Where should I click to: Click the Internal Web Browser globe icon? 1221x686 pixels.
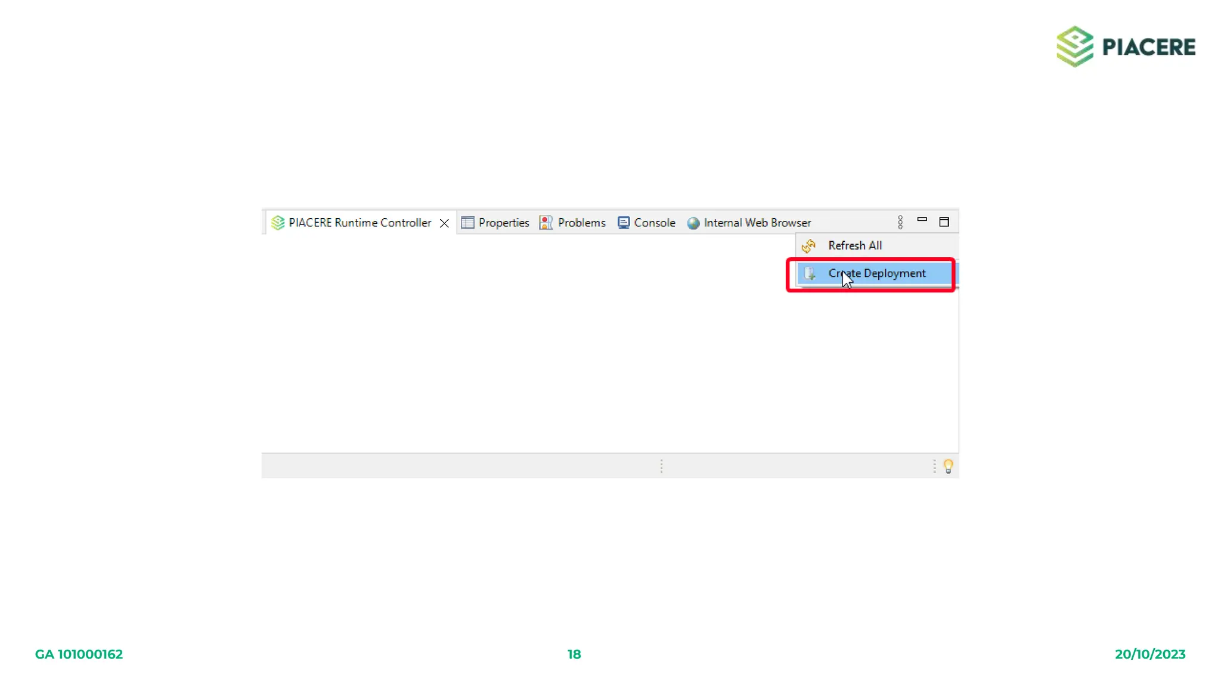click(693, 223)
